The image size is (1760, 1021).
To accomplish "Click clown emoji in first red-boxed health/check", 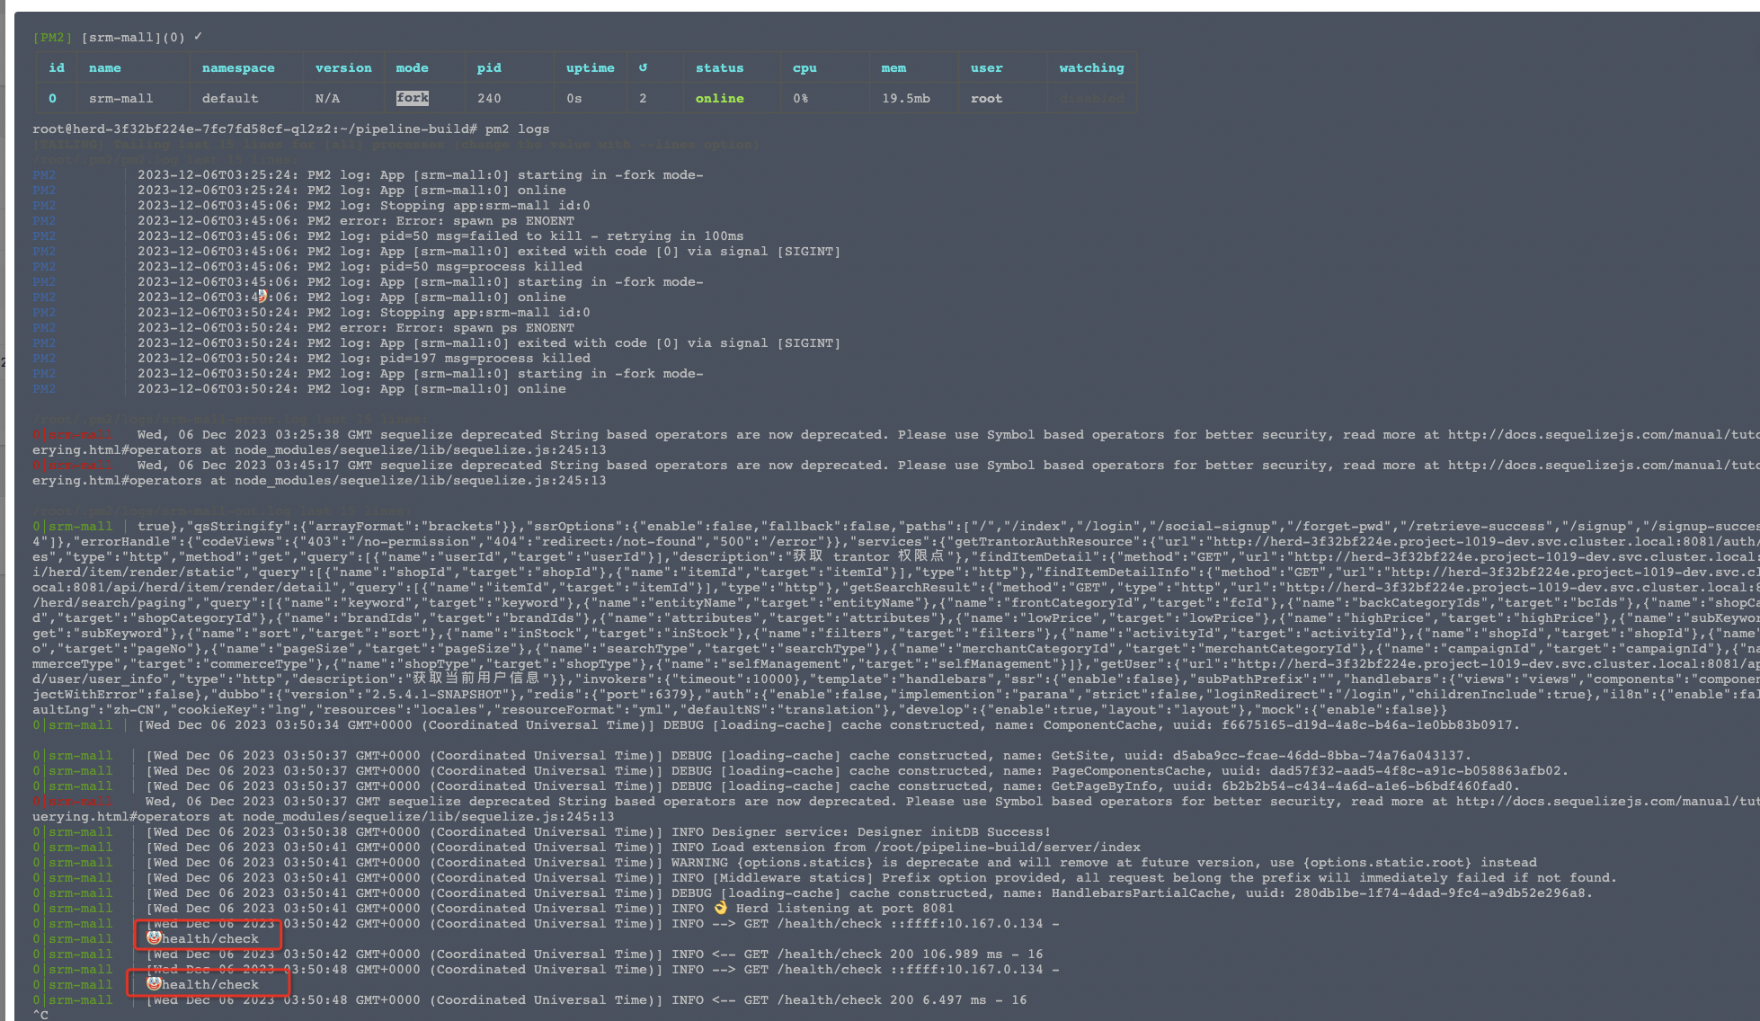I will click(154, 937).
